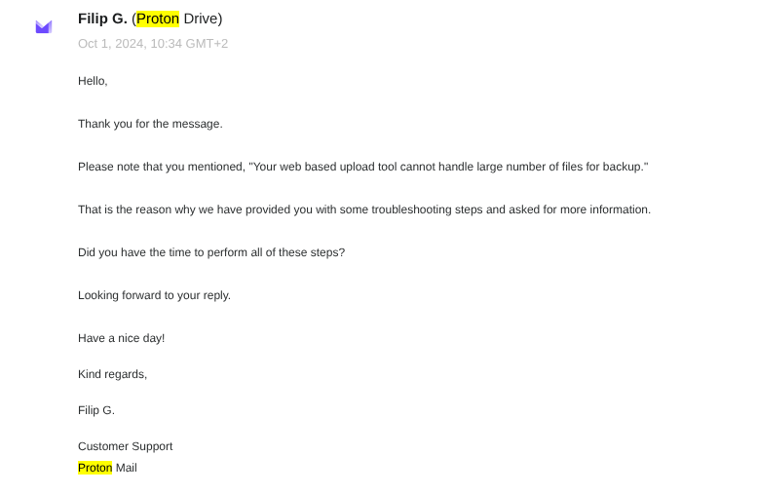
Task: Click the 'Have a nice day!' line
Action: click(x=121, y=338)
